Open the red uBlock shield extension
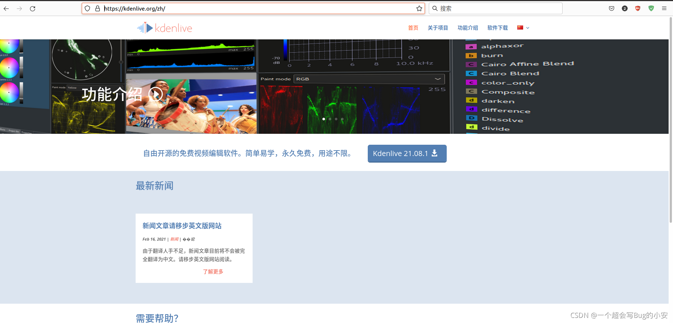The height and width of the screenshot is (323, 673). coord(638,8)
